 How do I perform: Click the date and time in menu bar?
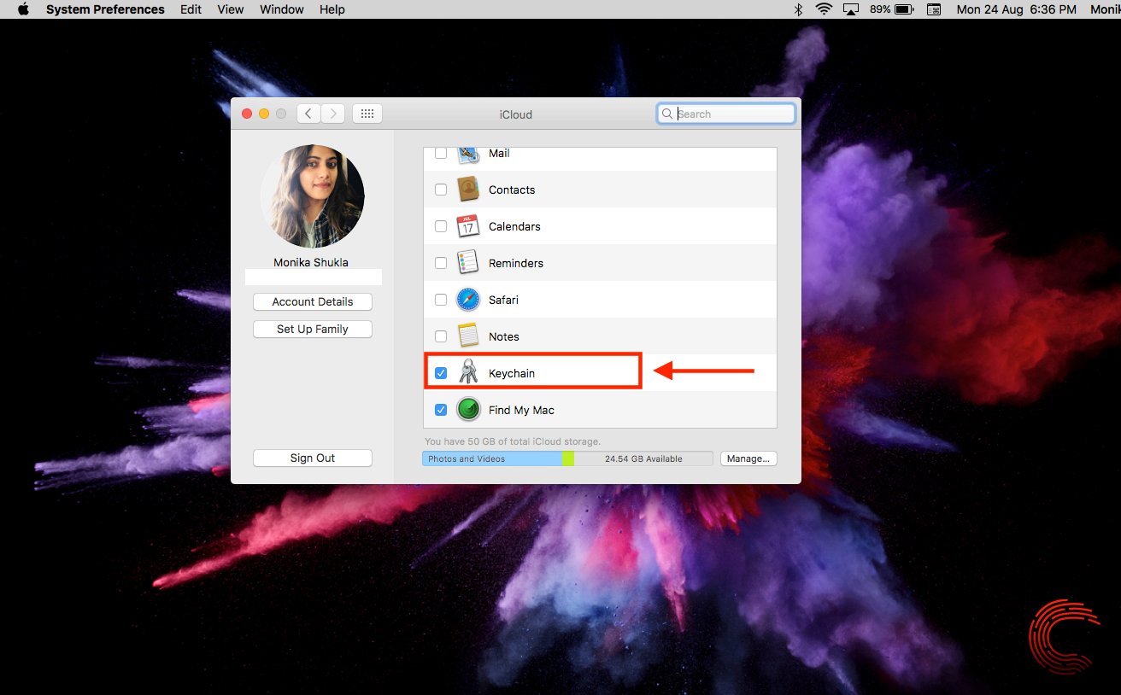pyautogui.click(x=1017, y=9)
